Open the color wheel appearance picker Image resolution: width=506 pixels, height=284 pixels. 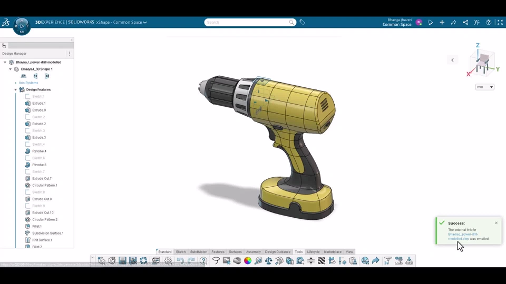click(248, 260)
